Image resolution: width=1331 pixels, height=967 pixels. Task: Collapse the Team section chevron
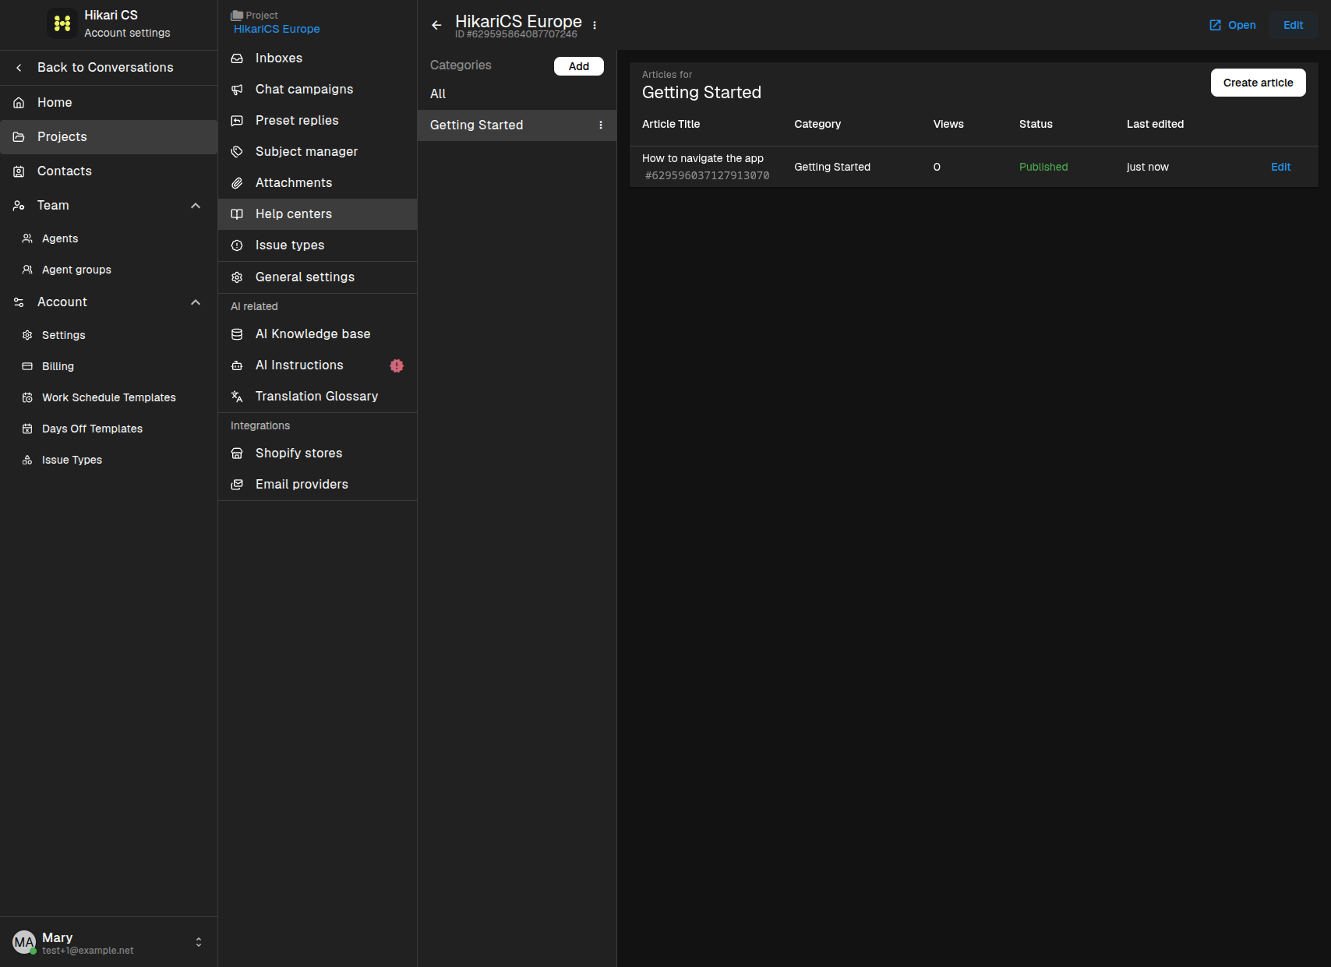(x=196, y=206)
